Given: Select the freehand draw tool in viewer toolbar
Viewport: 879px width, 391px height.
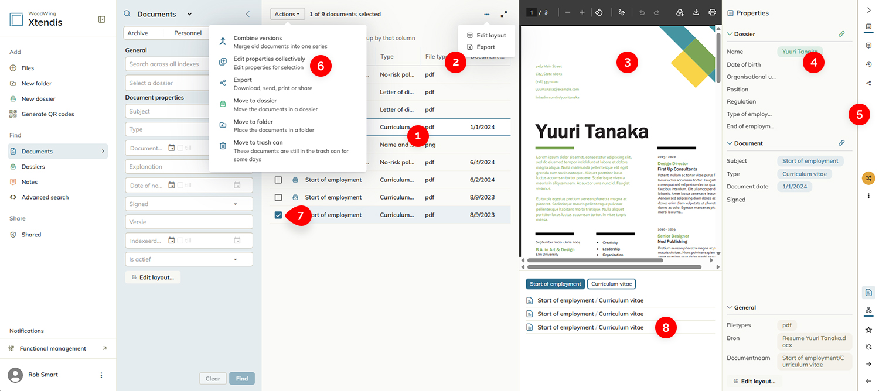Looking at the screenshot, I should [621, 12].
